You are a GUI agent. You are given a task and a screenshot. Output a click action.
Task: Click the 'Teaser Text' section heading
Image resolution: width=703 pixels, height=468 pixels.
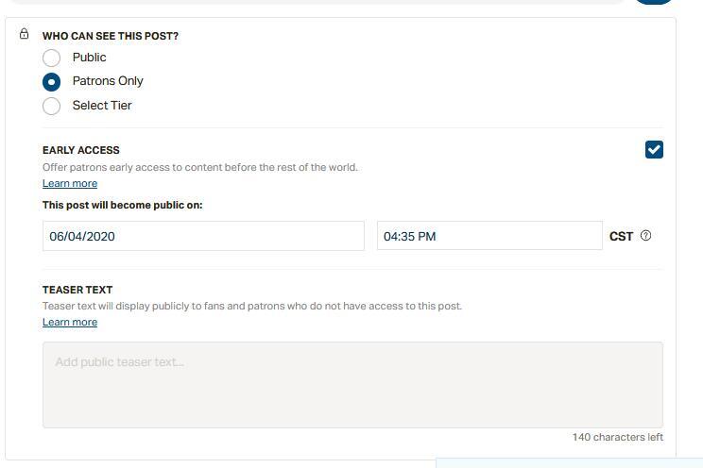pyautogui.click(x=77, y=290)
